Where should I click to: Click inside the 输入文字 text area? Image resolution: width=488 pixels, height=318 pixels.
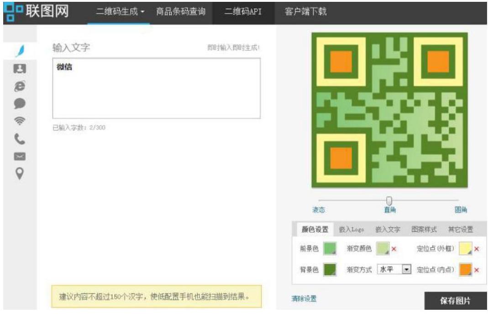point(157,88)
